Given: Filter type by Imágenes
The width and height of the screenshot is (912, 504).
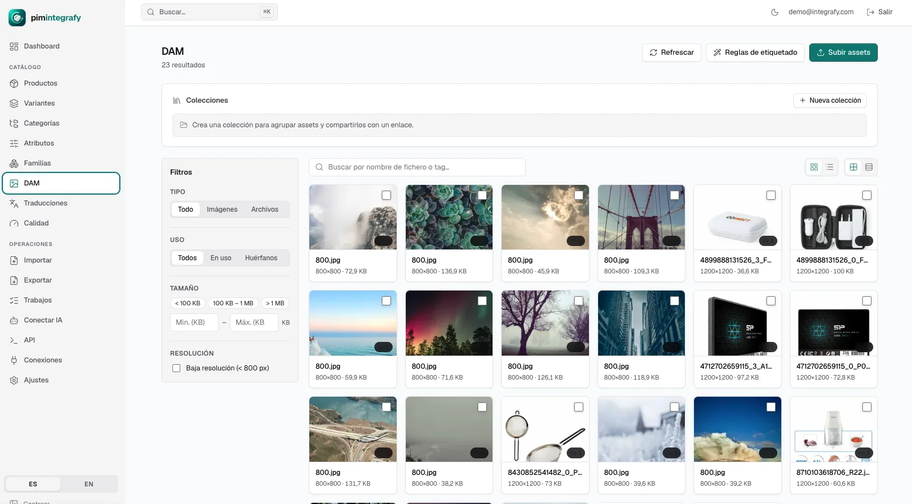Looking at the screenshot, I should 222,209.
